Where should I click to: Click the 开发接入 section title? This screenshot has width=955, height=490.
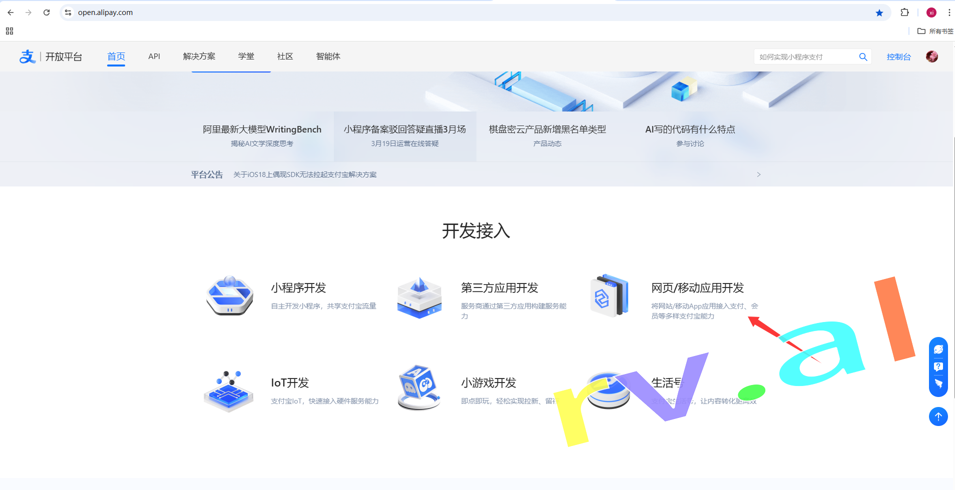point(476,231)
